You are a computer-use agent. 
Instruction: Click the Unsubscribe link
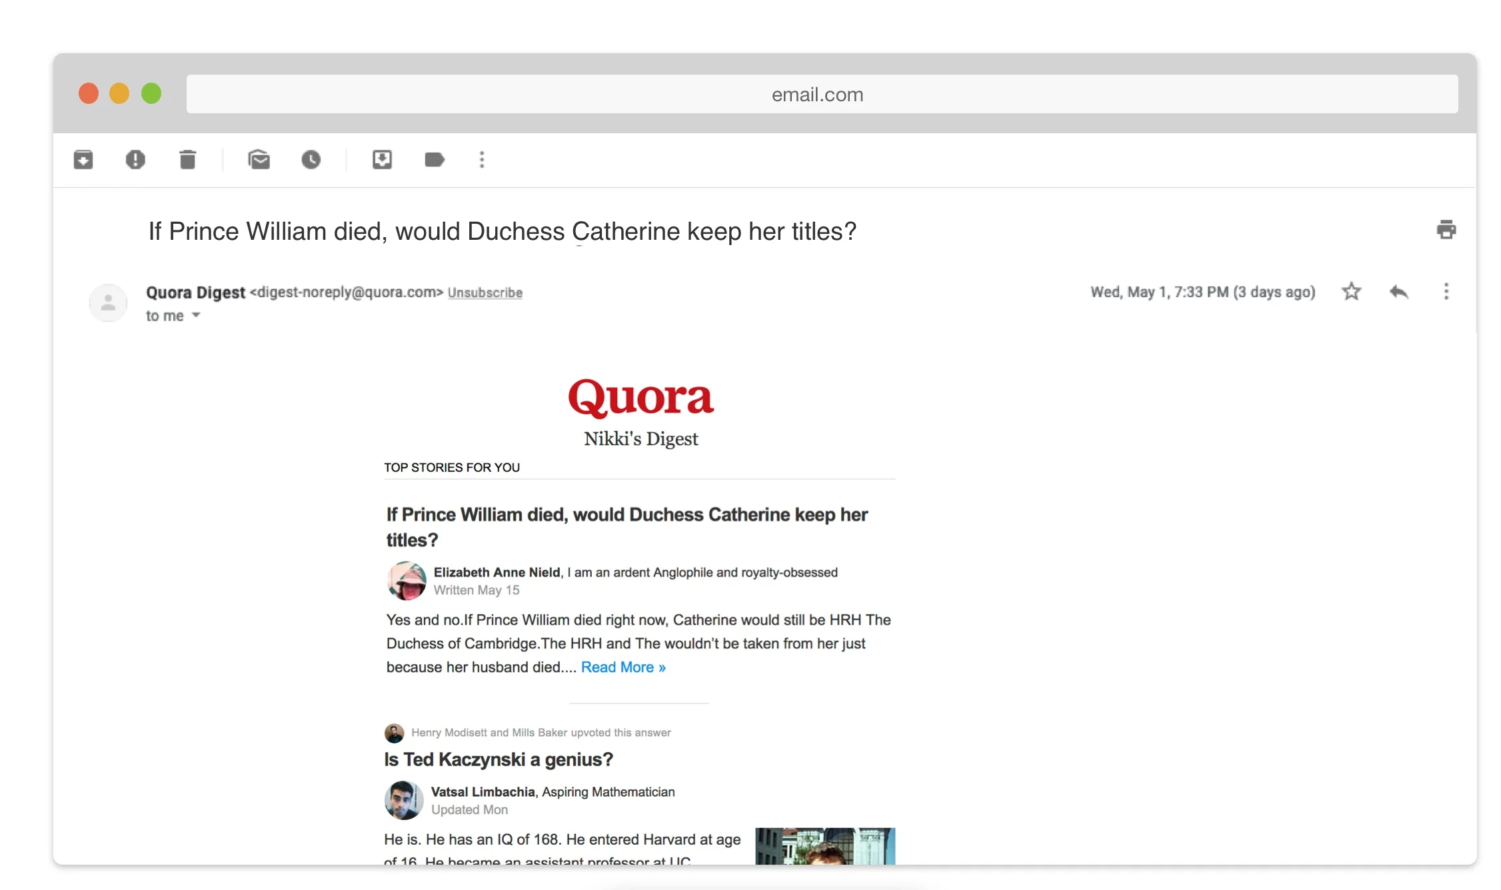click(x=485, y=292)
